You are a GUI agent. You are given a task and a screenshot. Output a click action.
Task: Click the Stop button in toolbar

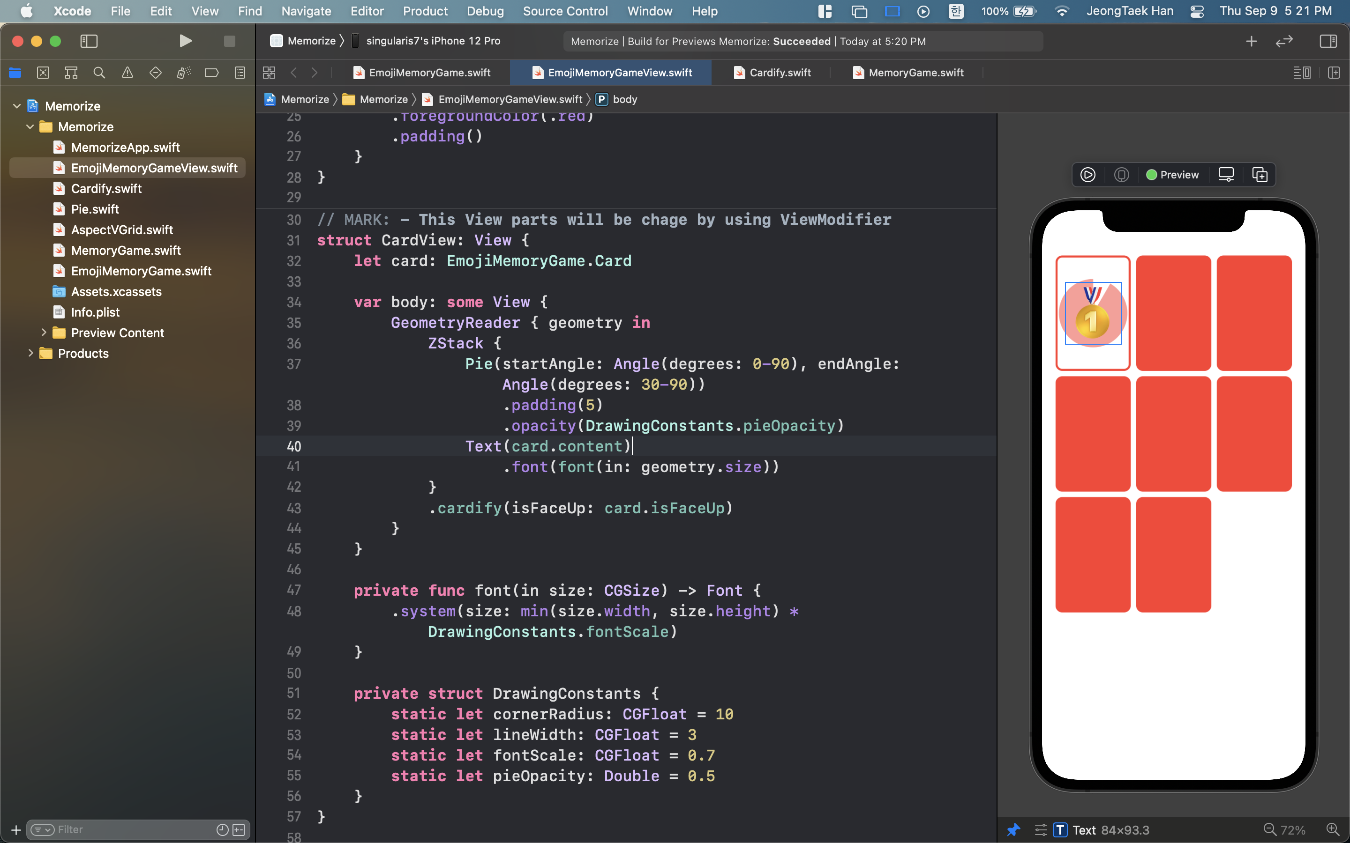click(229, 41)
